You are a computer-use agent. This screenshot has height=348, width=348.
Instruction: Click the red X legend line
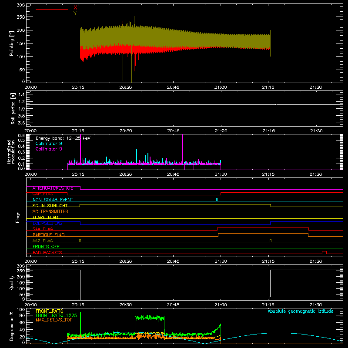click(x=52, y=9)
